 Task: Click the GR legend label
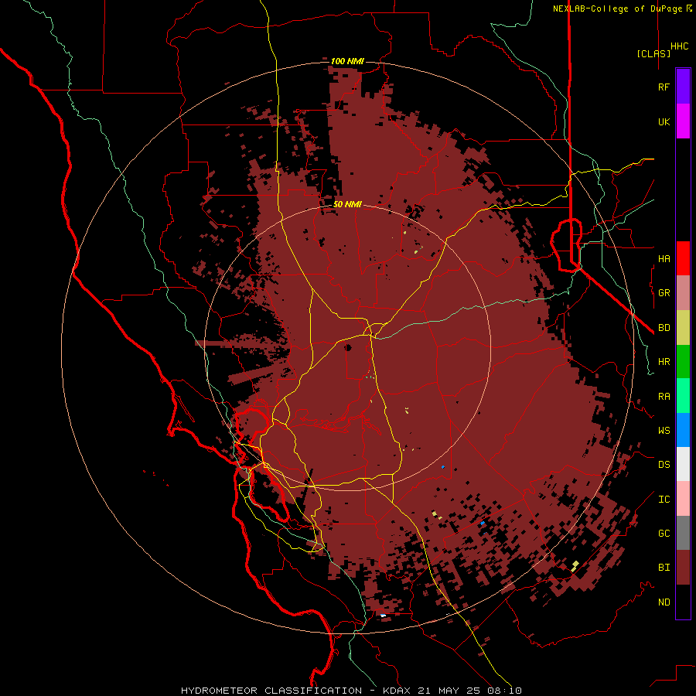coord(664,293)
